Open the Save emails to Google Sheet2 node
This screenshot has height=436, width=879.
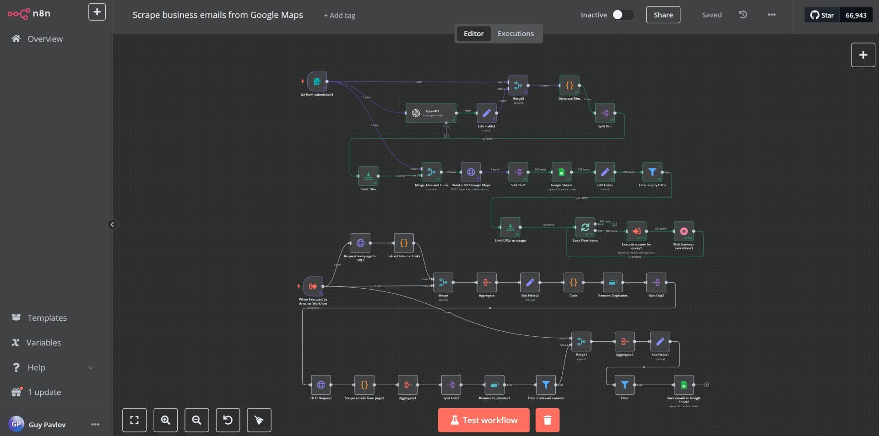coord(684,385)
